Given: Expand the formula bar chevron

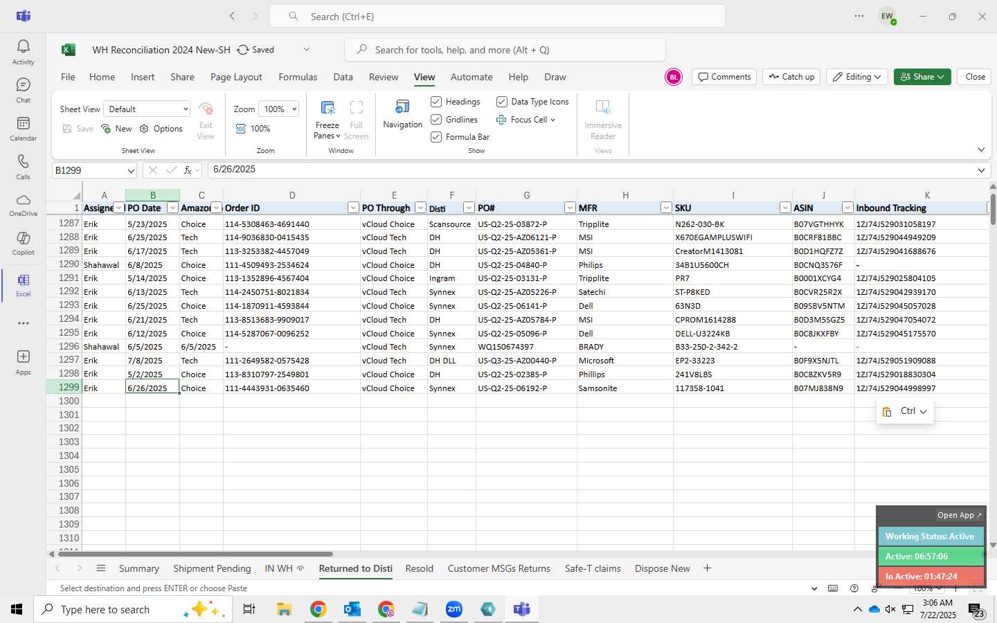Looking at the screenshot, I should 981,170.
